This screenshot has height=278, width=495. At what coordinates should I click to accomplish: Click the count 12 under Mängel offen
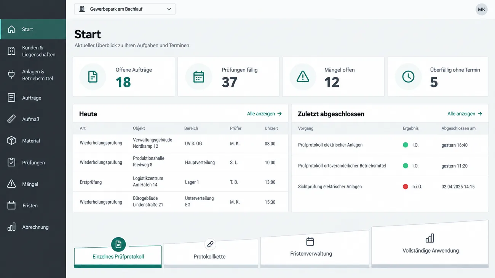(332, 82)
